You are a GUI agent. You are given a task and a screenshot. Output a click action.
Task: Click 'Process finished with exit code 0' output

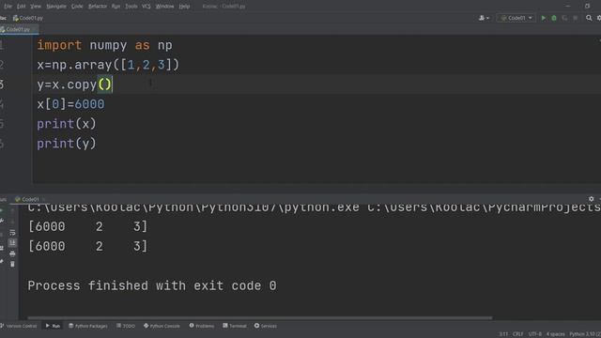click(152, 285)
